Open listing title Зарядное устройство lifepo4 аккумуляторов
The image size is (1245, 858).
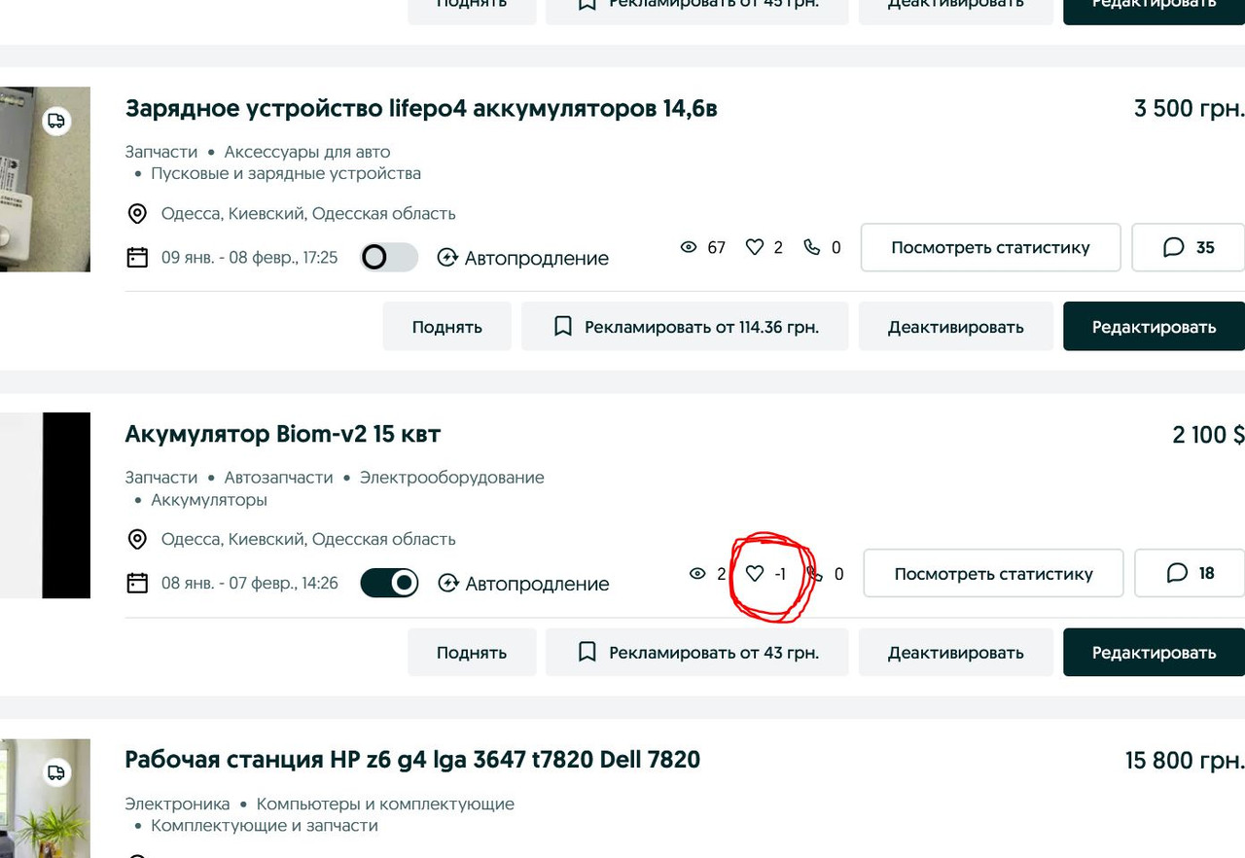(x=421, y=108)
